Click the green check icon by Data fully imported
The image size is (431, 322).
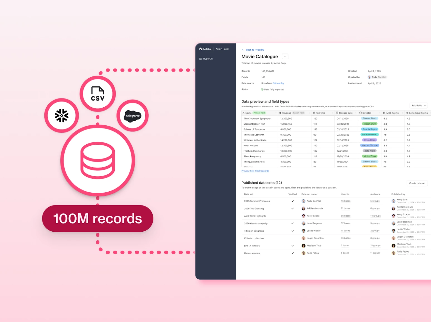coord(262,90)
